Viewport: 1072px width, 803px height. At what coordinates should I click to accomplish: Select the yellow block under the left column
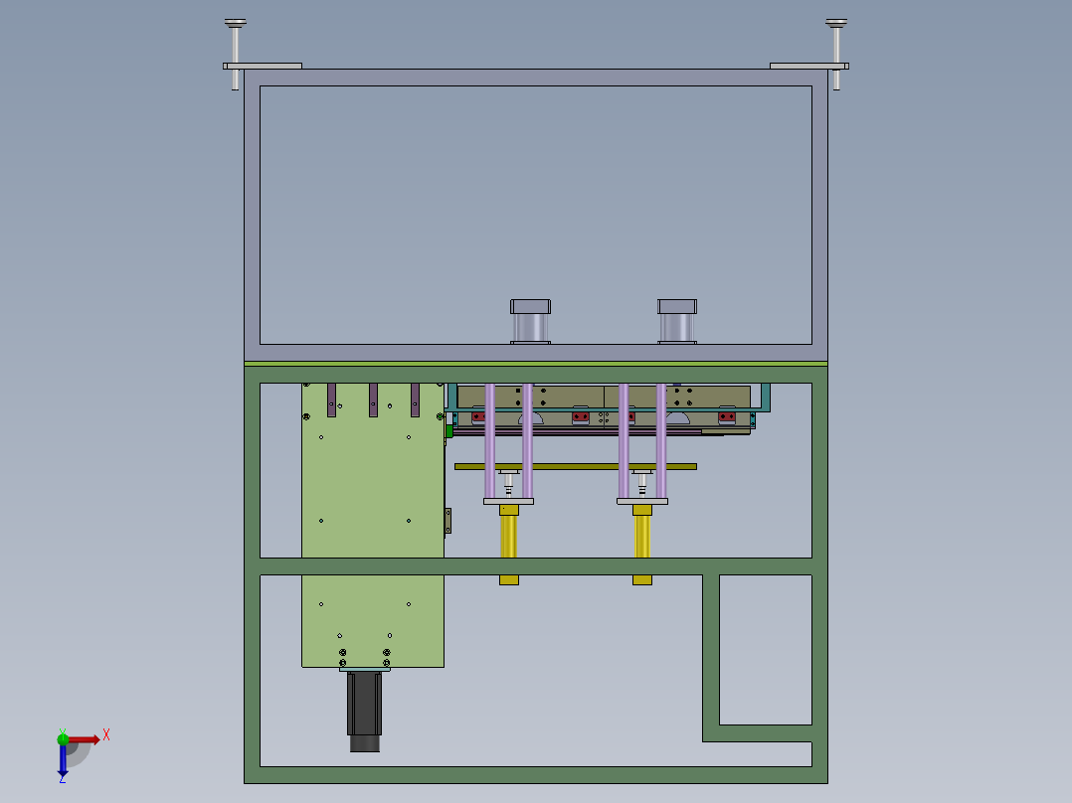point(509,580)
